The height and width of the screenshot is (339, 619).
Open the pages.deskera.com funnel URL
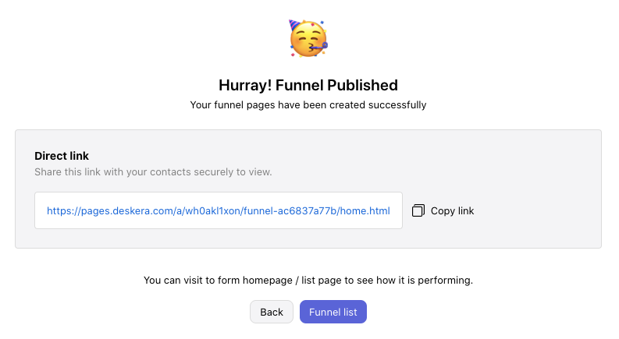tap(219, 211)
